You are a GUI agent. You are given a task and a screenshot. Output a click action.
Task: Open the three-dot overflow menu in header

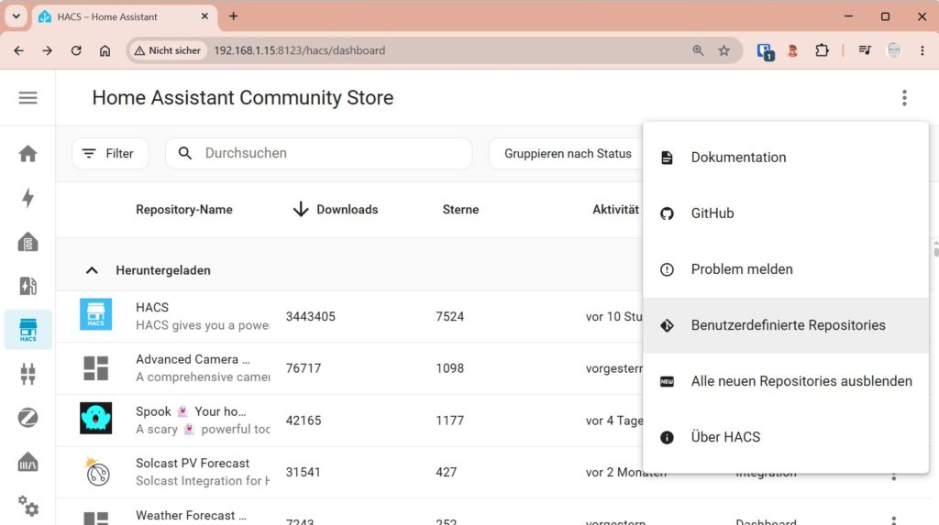click(x=904, y=97)
